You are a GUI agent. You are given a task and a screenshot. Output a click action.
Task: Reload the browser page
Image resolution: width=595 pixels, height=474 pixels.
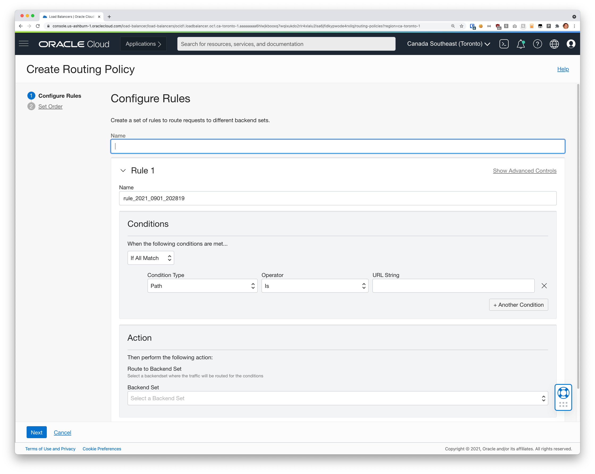38,26
